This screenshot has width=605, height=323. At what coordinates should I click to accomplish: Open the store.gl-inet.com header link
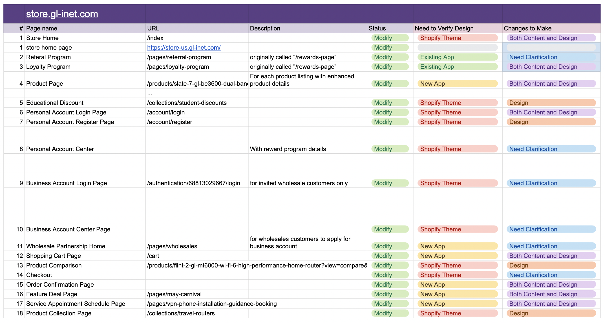click(62, 14)
